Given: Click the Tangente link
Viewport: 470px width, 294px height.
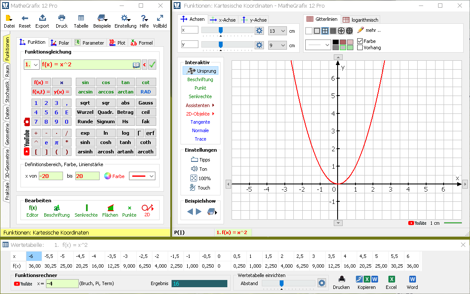Looking at the screenshot, I should click(x=200, y=122).
